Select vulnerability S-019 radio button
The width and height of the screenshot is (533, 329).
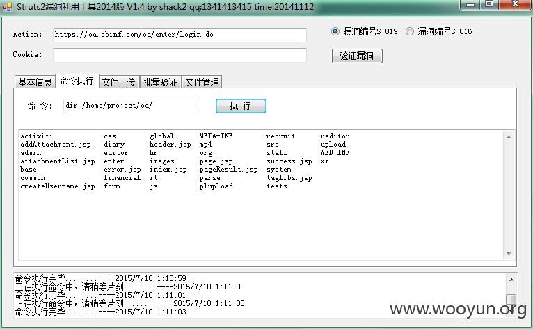[335, 31]
